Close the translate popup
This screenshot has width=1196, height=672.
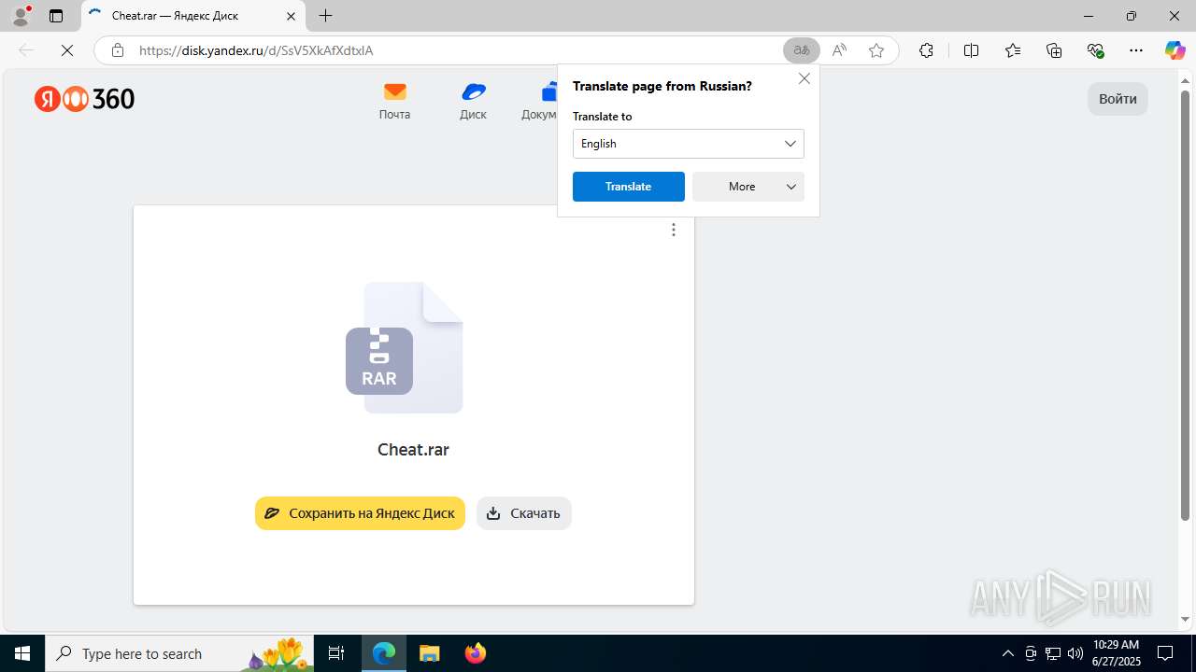(804, 79)
